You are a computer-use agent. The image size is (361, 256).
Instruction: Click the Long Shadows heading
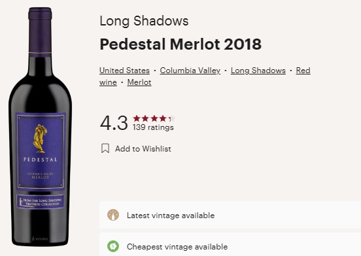(144, 21)
